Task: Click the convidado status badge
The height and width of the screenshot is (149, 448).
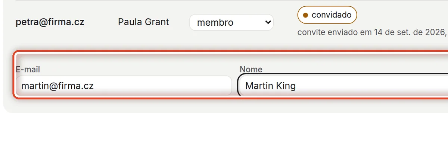Action: coord(327,15)
